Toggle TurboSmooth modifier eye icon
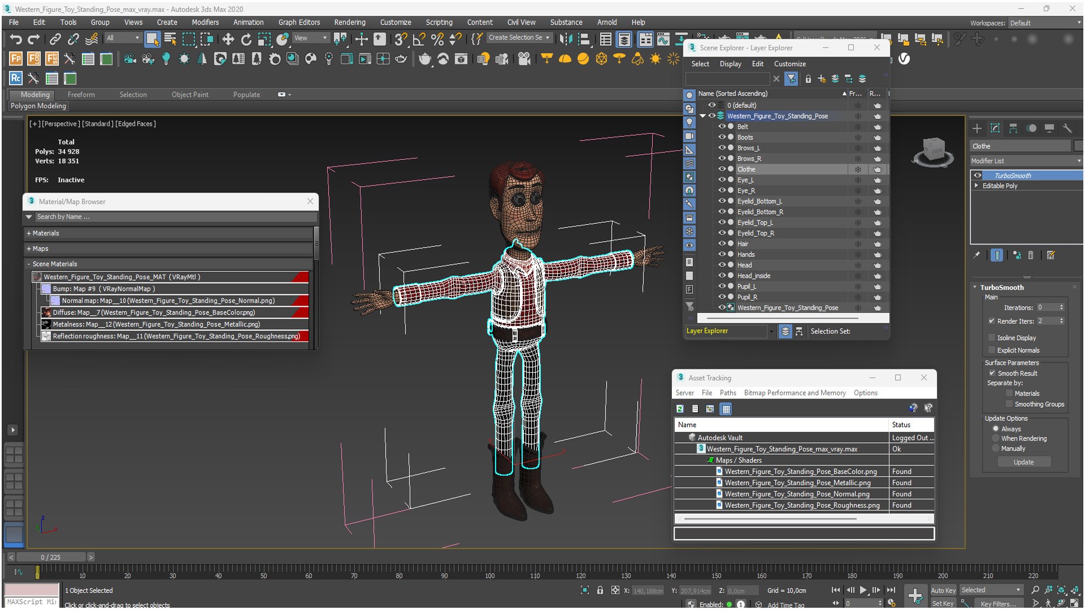1085x610 pixels. point(977,176)
